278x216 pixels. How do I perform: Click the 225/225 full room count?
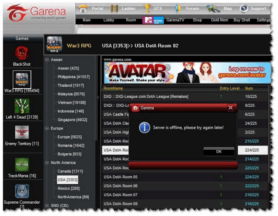pyautogui.click(x=252, y=168)
